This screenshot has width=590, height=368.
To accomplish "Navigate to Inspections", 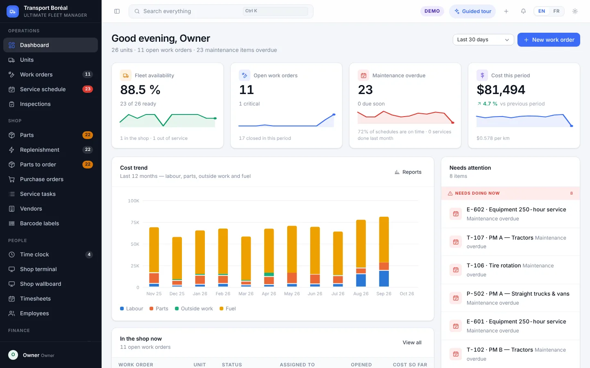I will point(50,104).
